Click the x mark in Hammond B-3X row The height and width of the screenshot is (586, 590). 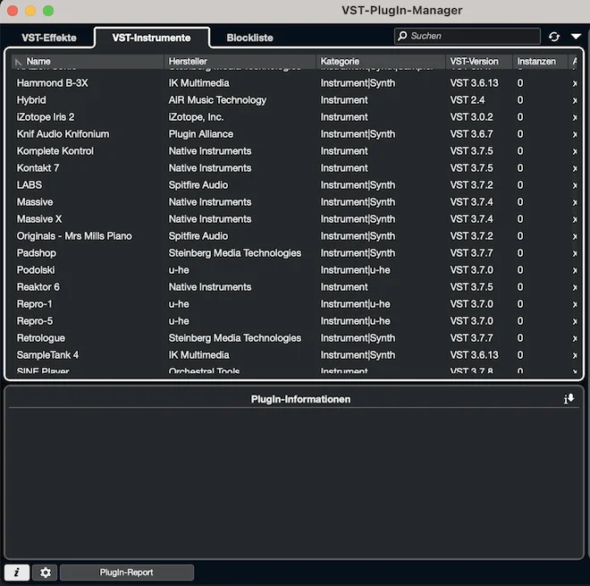point(575,83)
